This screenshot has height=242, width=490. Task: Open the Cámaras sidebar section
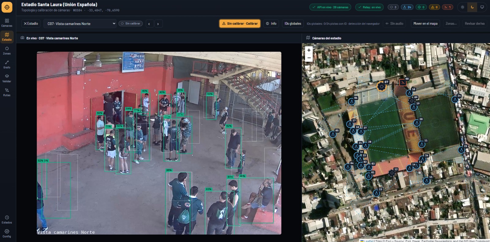coord(7,23)
